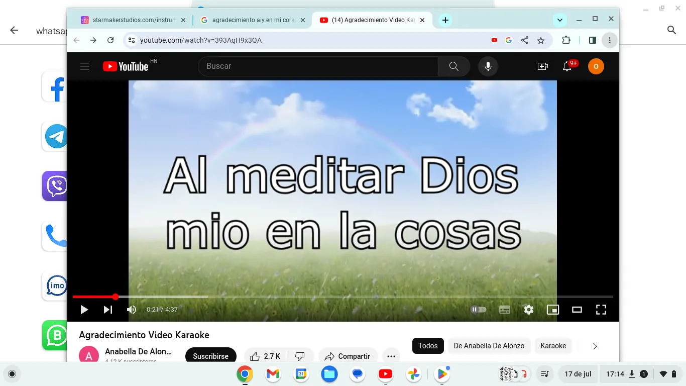Viewport: 686px width, 386px height.
Task: Skip to the next video
Action: point(108,310)
